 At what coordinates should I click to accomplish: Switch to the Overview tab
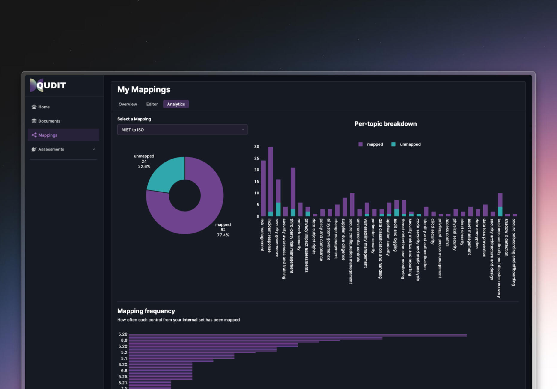tap(128, 104)
